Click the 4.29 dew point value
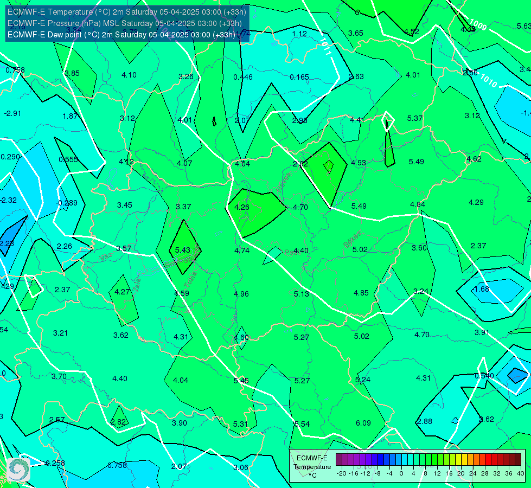This screenshot has width=531, height=488. [476, 202]
